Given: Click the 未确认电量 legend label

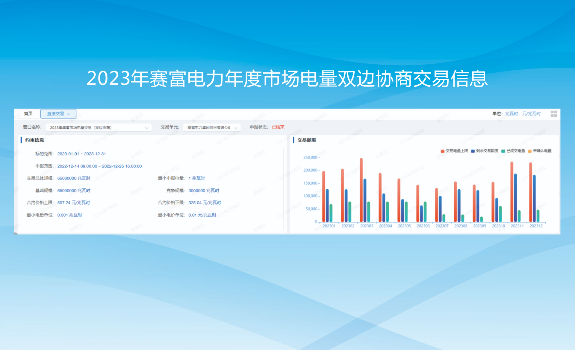Looking at the screenshot, I should tap(542, 151).
